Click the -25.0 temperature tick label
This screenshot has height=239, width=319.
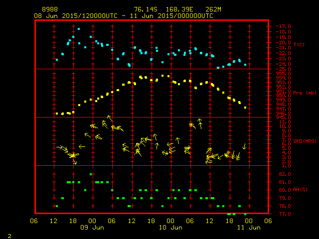coord(283,69)
